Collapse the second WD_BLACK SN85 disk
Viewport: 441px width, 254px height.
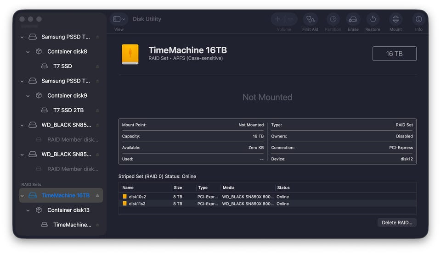tap(22, 155)
